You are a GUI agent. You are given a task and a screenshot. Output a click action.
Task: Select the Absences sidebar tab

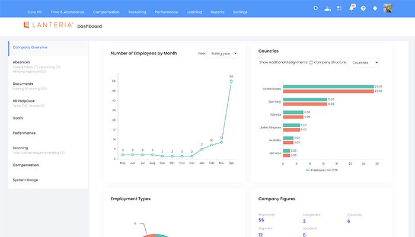[23, 62]
